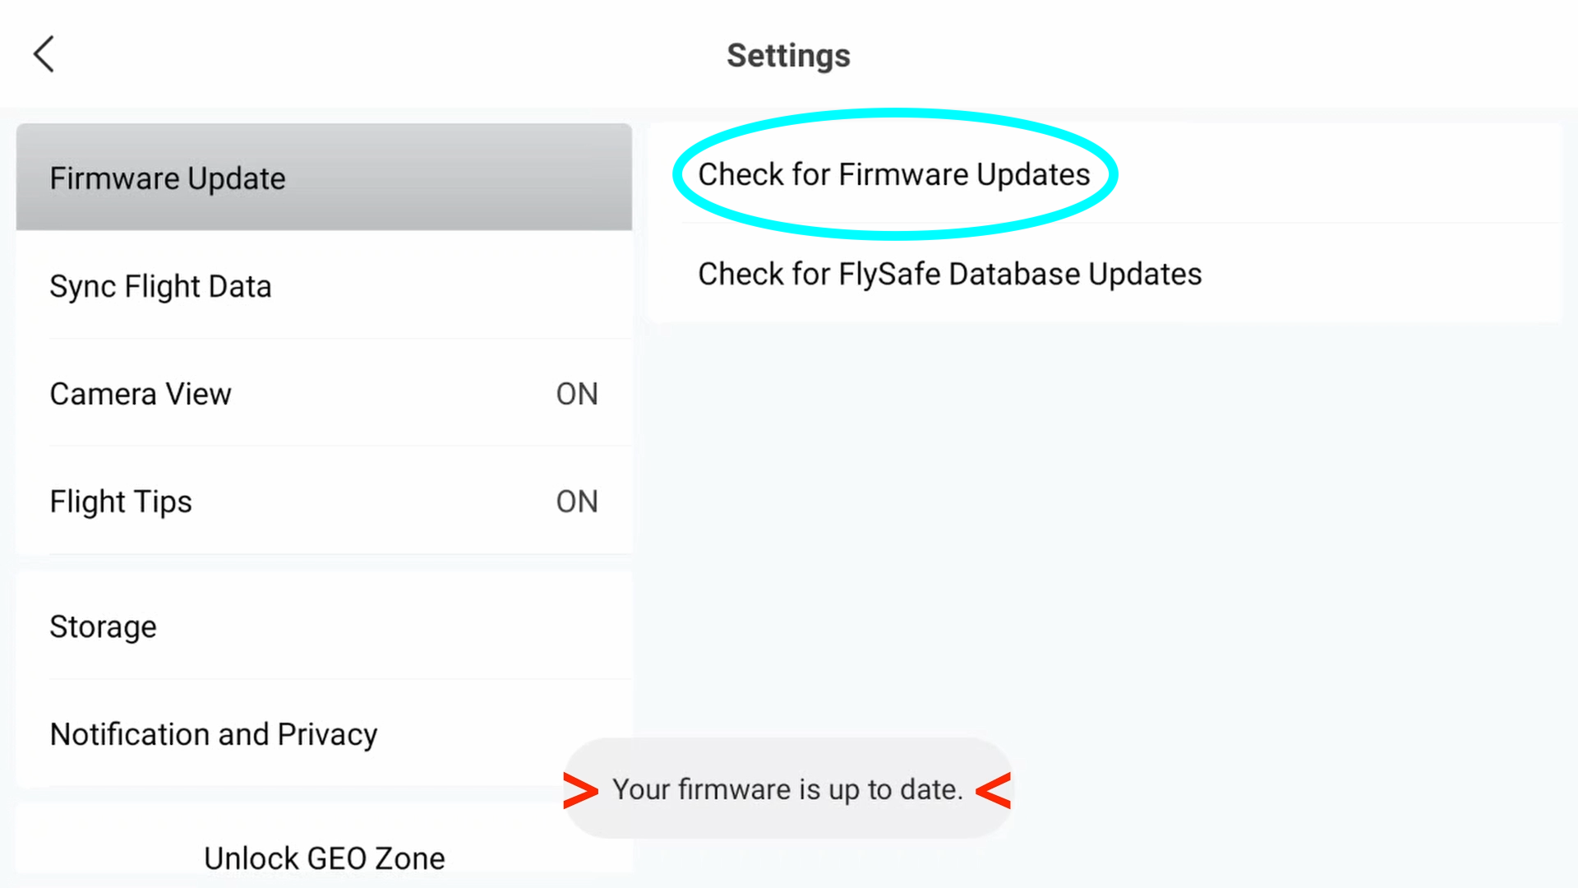
Task: Click the Flight Tips label
Action: [x=121, y=502]
